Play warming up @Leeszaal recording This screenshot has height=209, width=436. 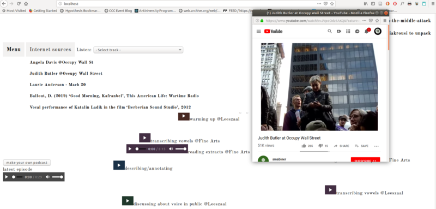[184, 117]
